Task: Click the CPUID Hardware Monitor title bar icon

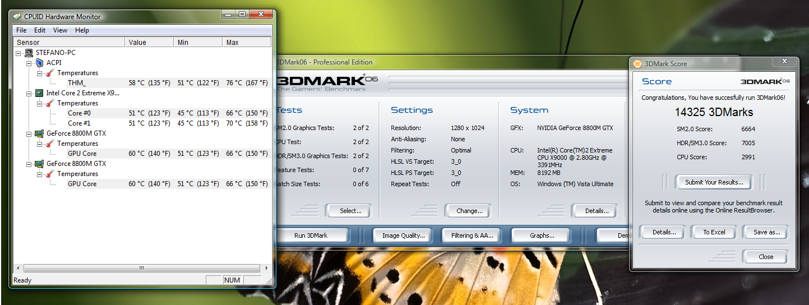Action: pos(17,17)
